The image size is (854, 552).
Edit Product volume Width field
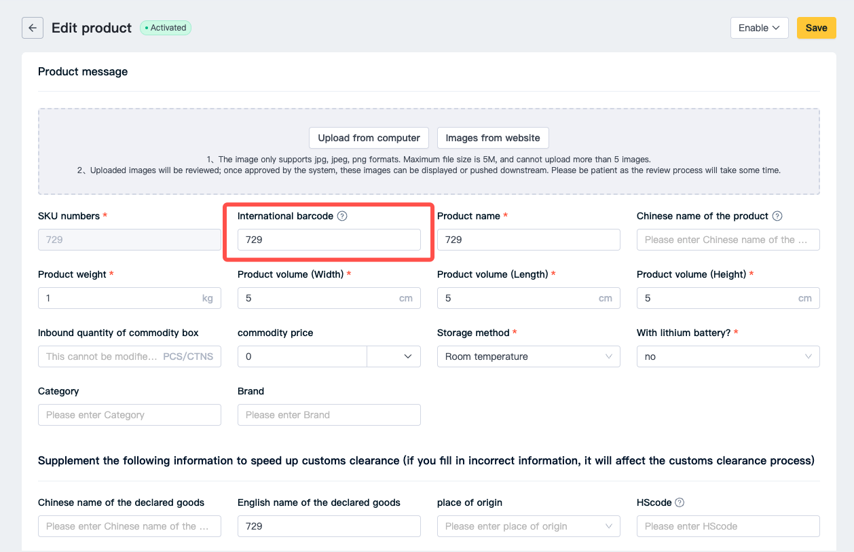[x=329, y=298]
